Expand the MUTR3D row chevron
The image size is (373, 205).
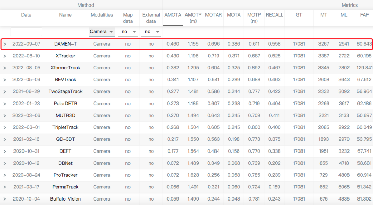4,116
